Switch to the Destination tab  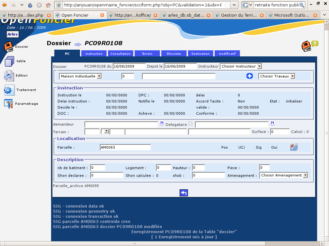(x=200, y=53)
